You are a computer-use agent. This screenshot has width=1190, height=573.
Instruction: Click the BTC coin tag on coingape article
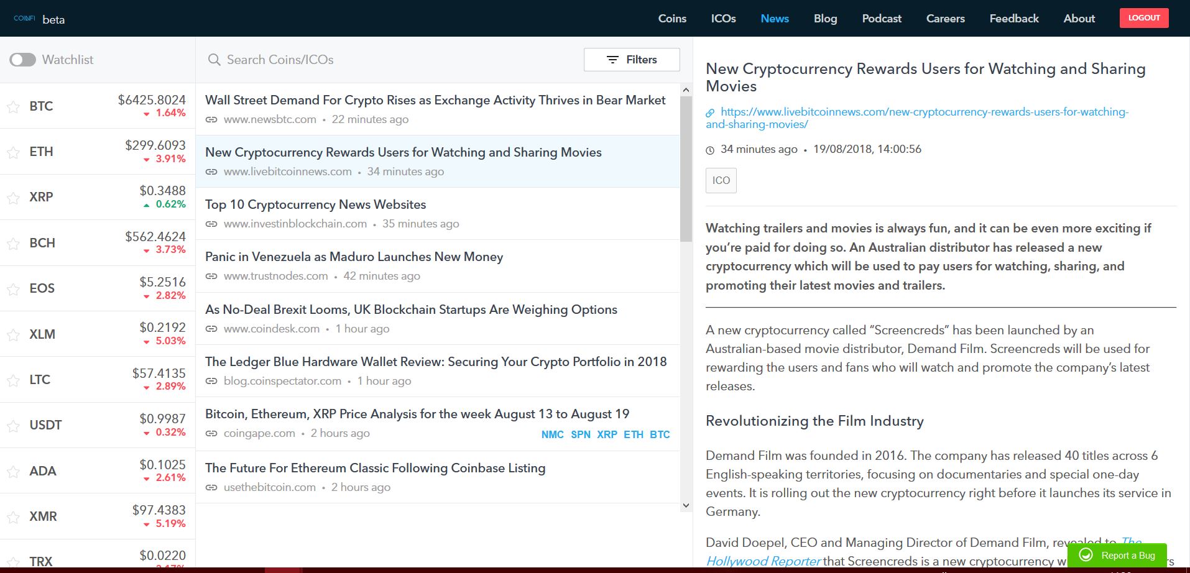point(660,434)
